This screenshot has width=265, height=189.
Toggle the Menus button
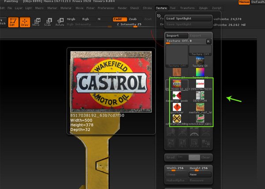click(244, 2)
